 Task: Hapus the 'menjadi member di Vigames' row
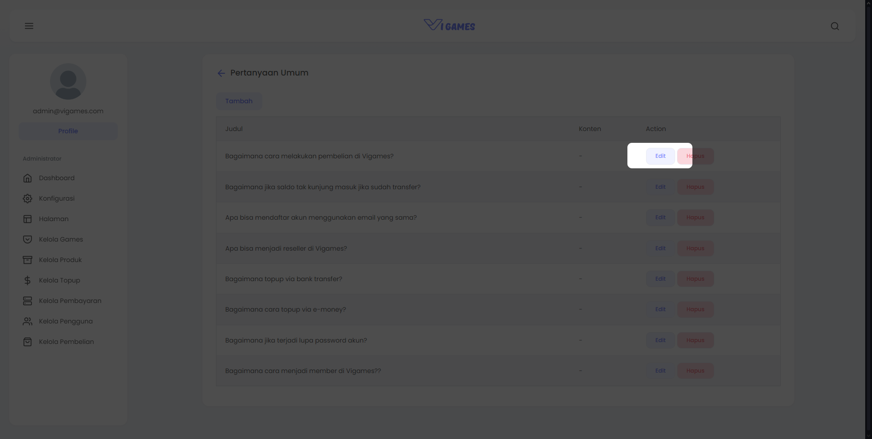point(695,371)
